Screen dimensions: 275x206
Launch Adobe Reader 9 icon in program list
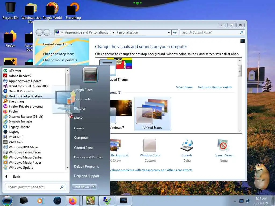tap(5, 76)
